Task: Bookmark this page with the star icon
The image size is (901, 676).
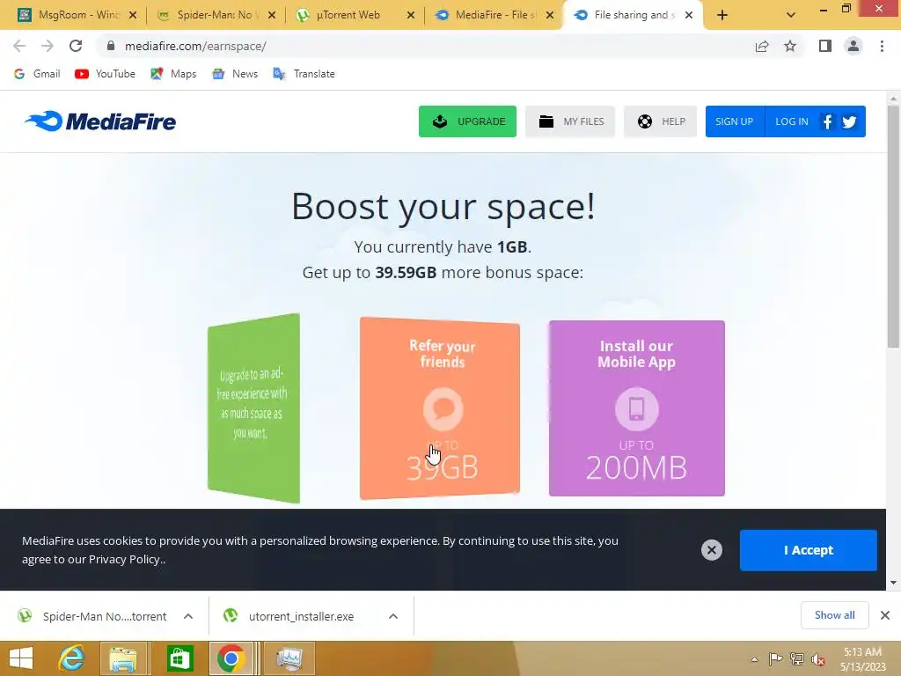Action: pos(790,46)
